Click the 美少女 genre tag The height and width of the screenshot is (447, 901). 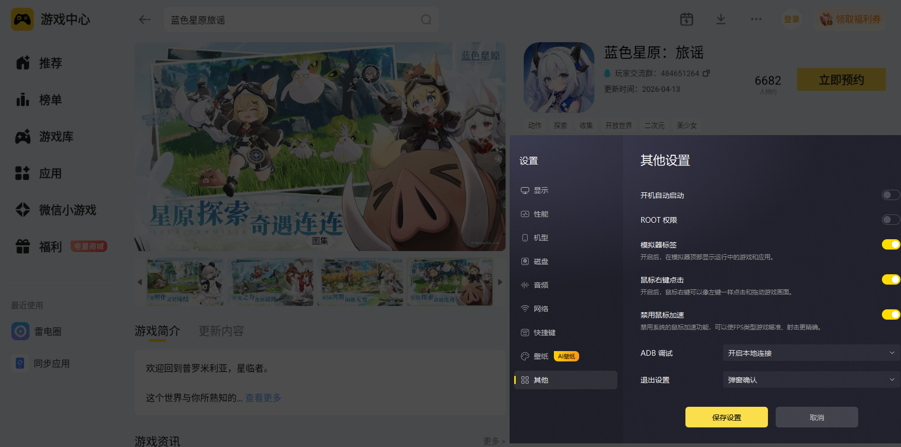pos(687,125)
